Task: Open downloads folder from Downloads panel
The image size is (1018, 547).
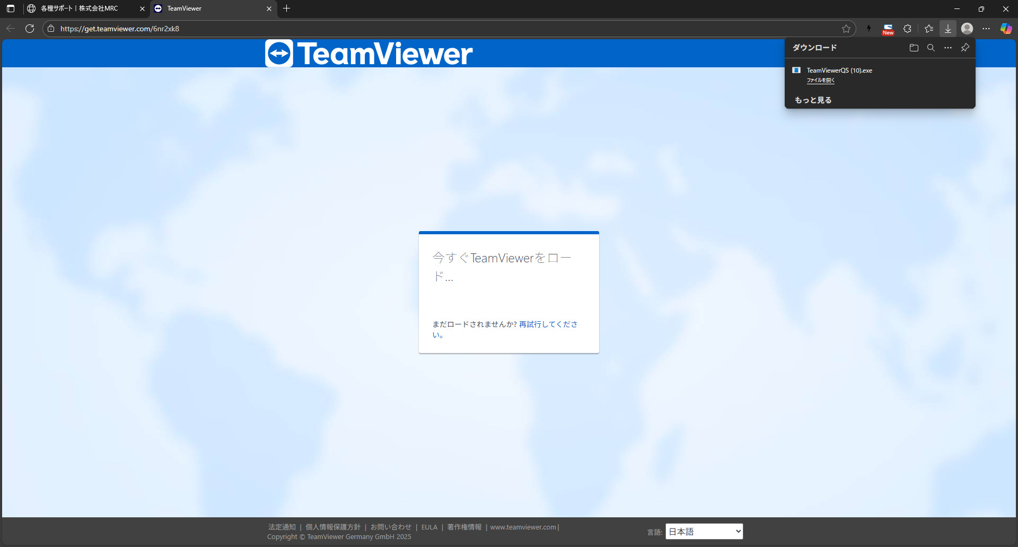Action: click(914, 48)
